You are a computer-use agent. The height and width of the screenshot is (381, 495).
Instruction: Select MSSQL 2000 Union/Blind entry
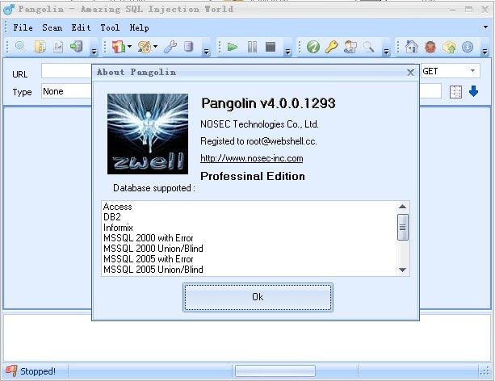tap(153, 249)
